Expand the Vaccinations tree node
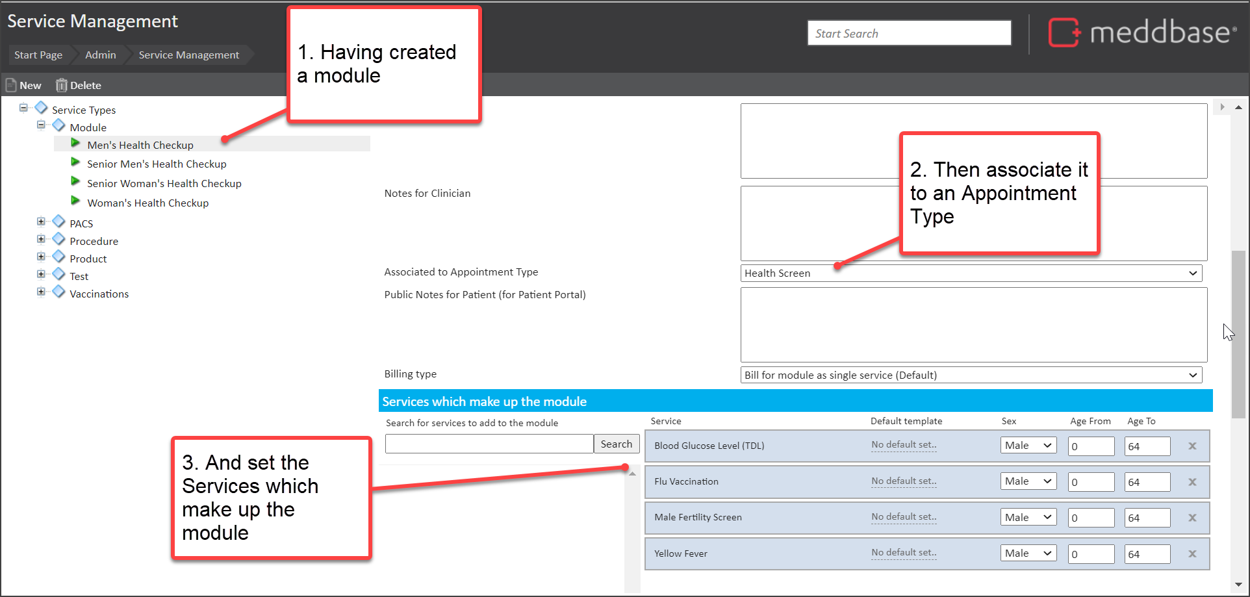Screen dimensions: 1250x597 (x=41, y=292)
